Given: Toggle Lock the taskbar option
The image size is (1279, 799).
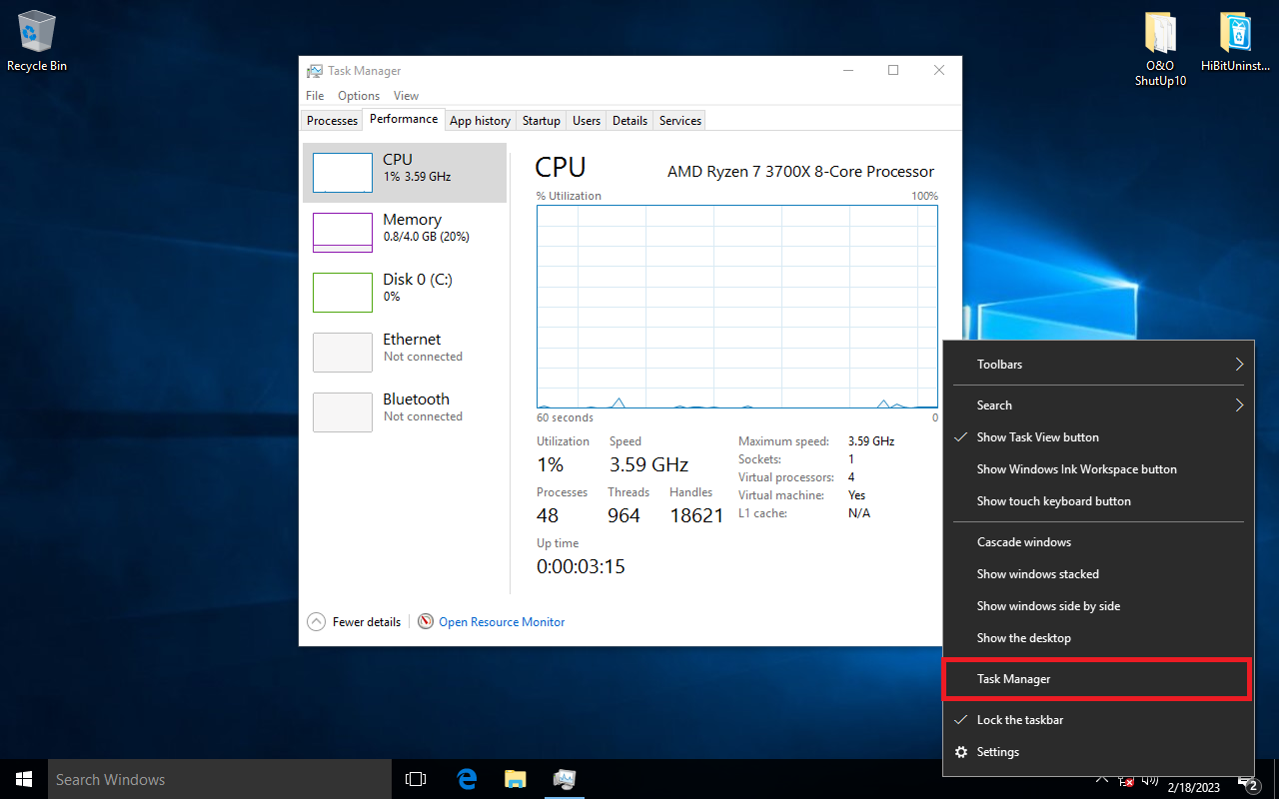Looking at the screenshot, I should pos(1098,720).
